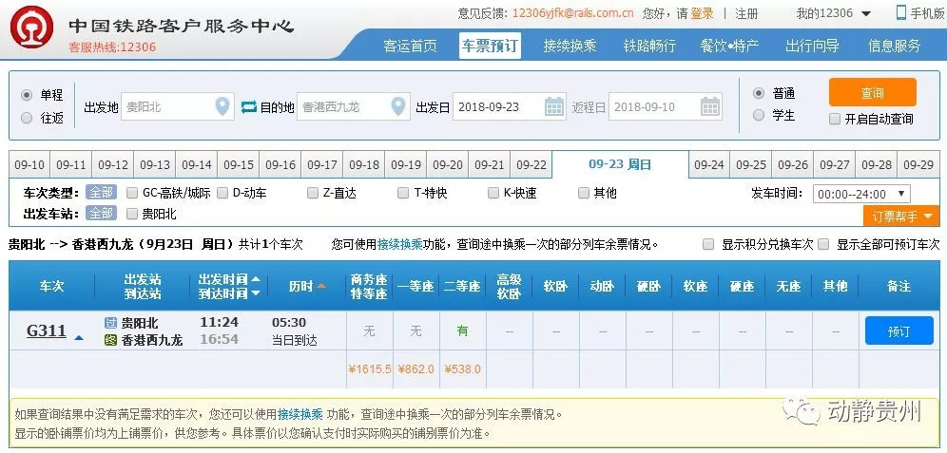Switch to the 09-16 date tab
Image resolution: width=947 pixels, height=453 pixels.
click(280, 164)
